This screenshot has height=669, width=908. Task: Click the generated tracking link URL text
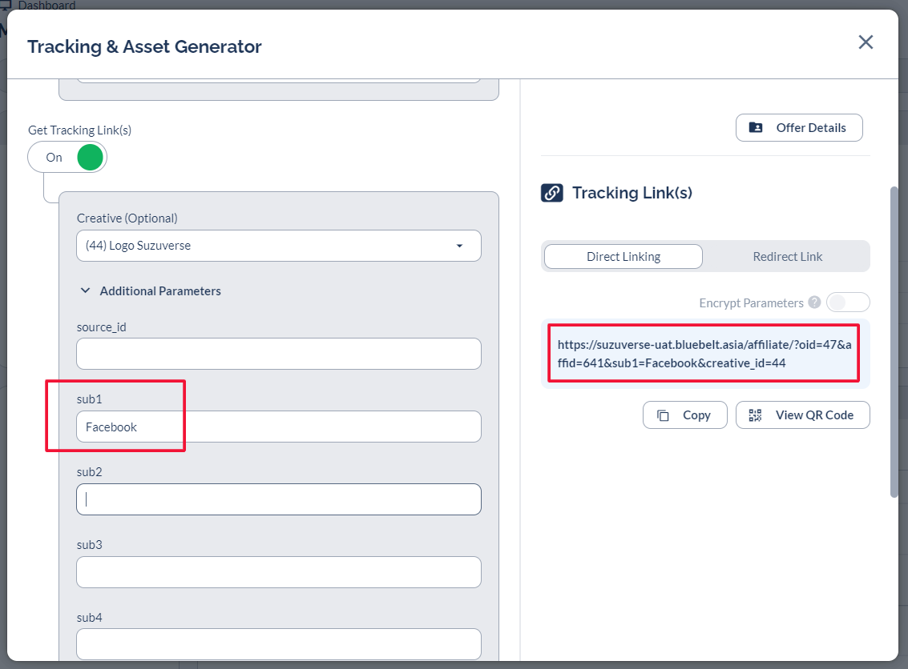(x=704, y=354)
